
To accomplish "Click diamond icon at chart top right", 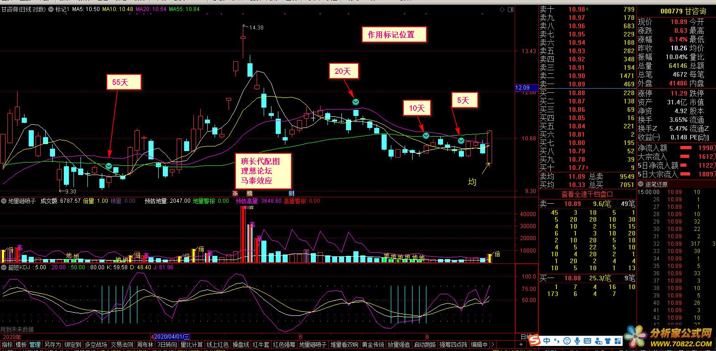I will pos(503,9).
